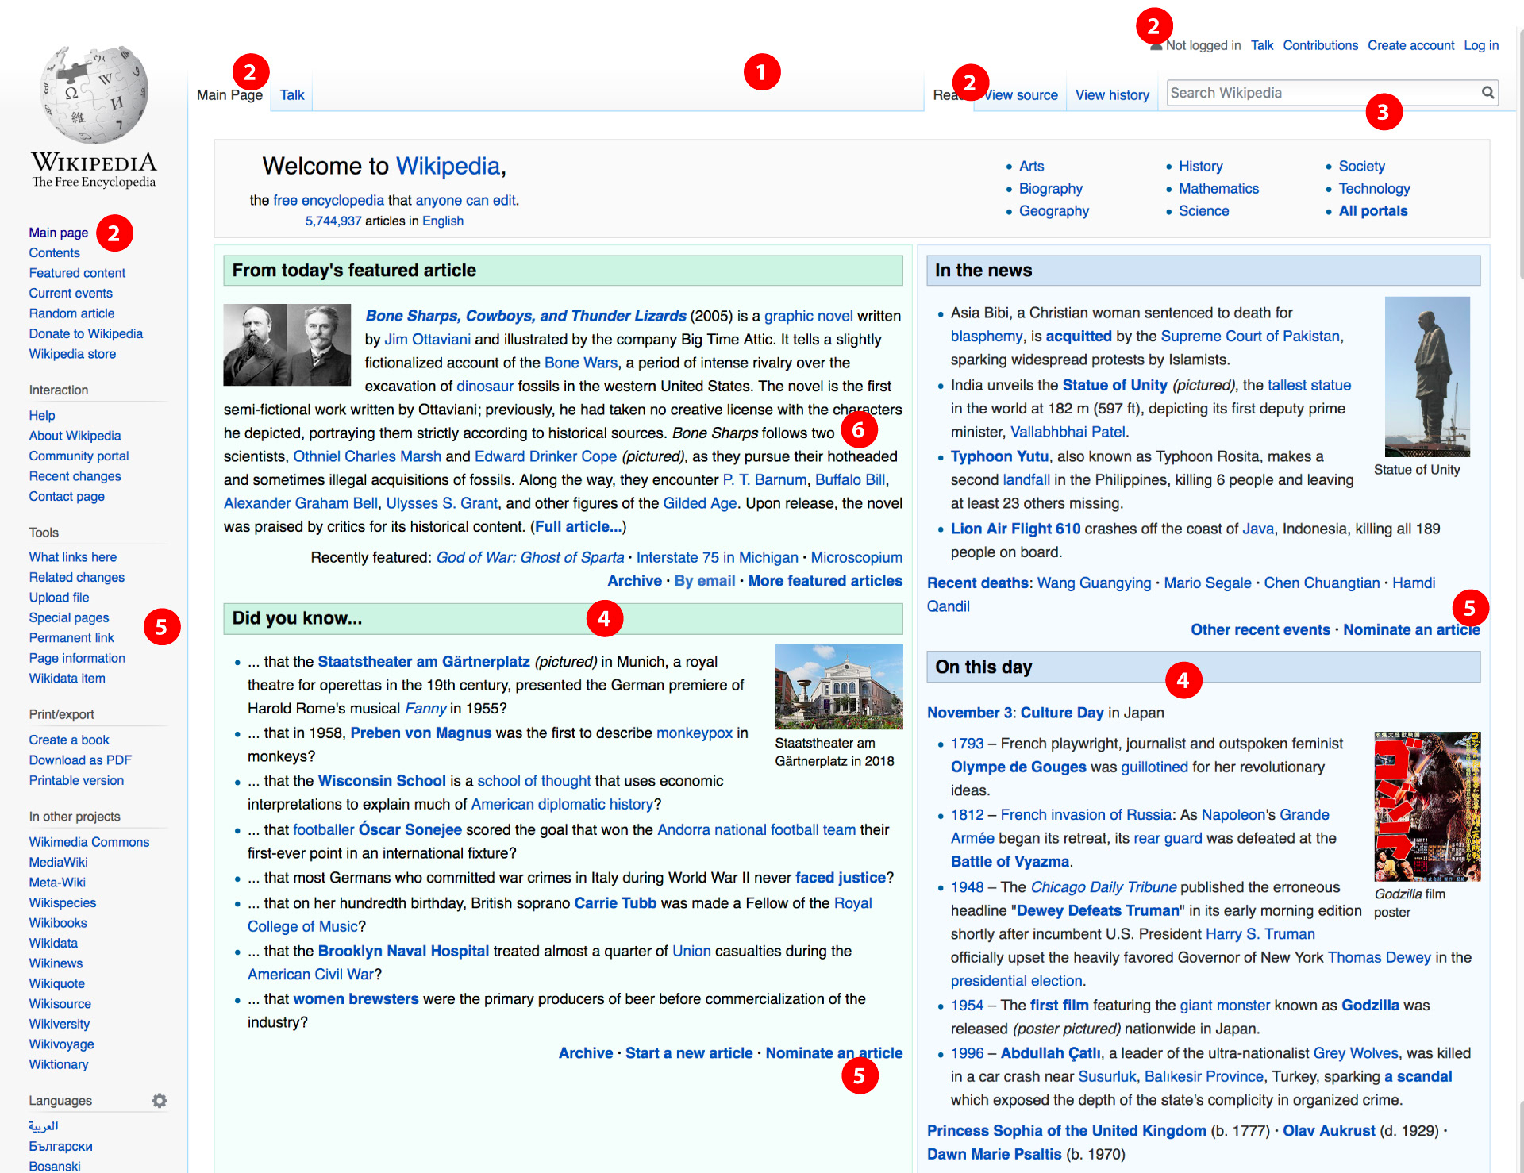Open the Marsh and Cope portrait thumbnail
Screen dimensions: 1524x1173
pos(287,344)
